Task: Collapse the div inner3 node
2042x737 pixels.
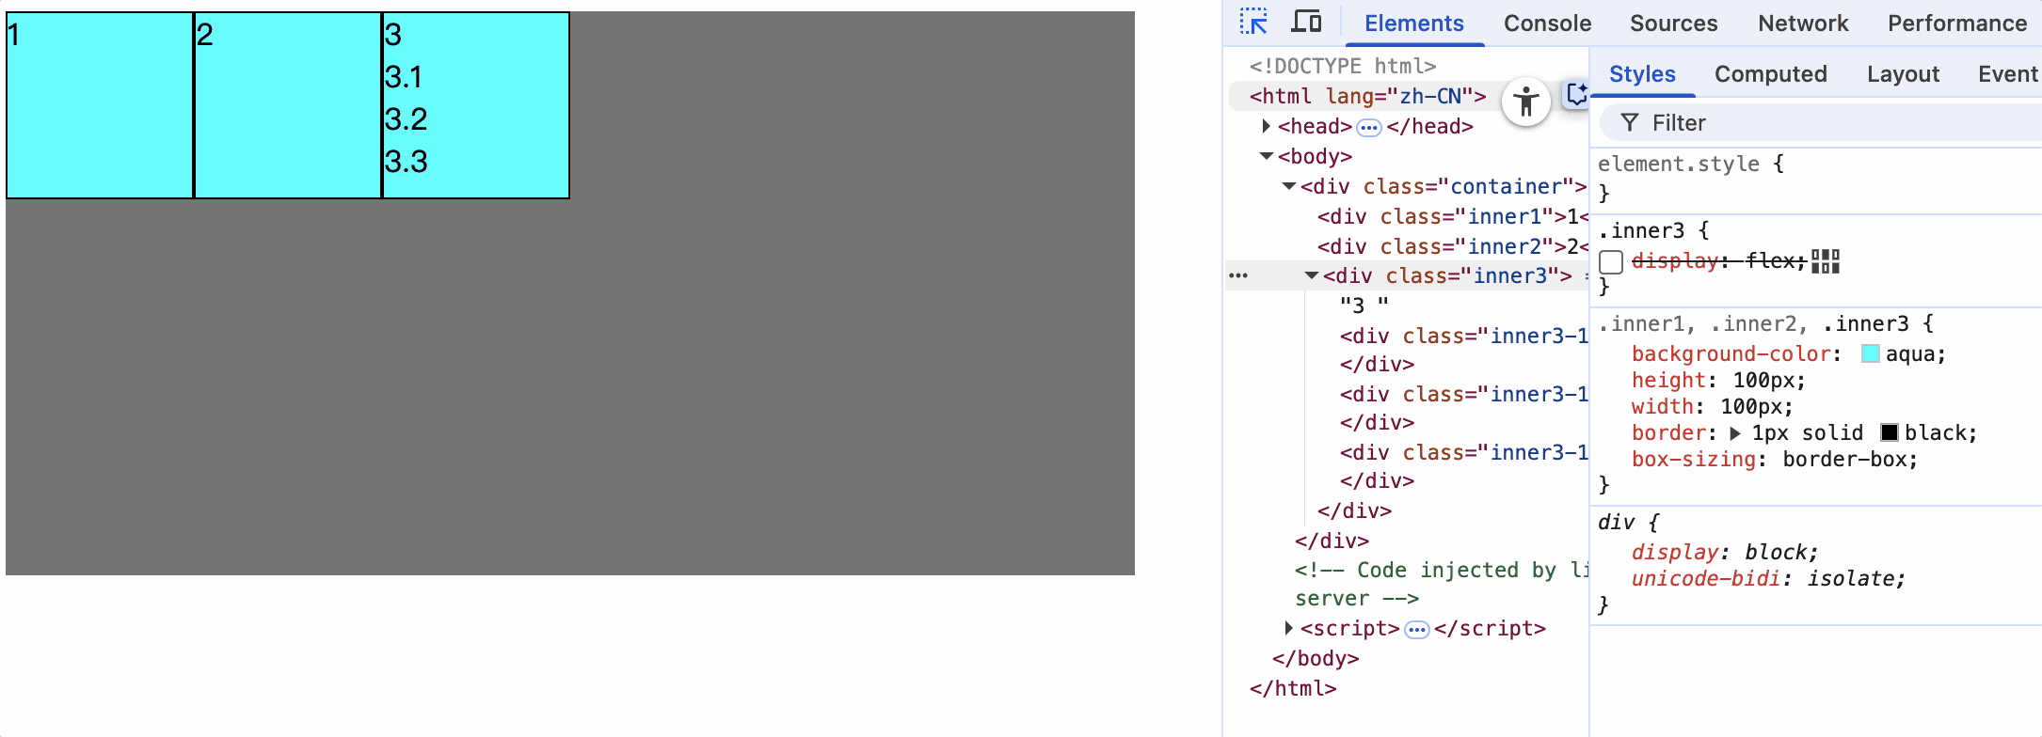Action: point(1312,275)
